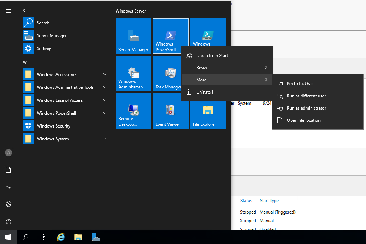The image size is (366, 244).
Task: Switch to Server Manager on the taskbar
Action: [96, 237]
